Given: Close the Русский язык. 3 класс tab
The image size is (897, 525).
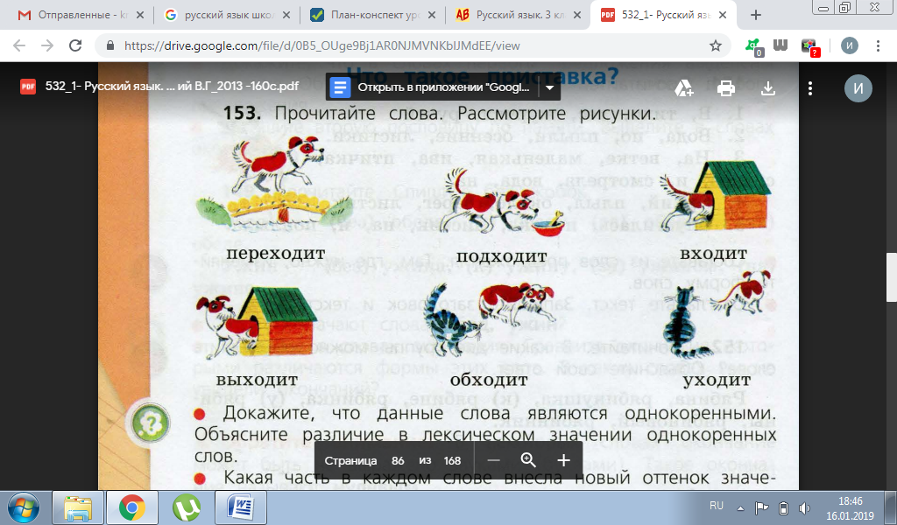Looking at the screenshot, I should tap(577, 16).
